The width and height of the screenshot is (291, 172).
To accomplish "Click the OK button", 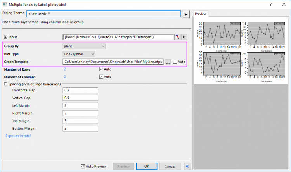I will [x=147, y=166].
